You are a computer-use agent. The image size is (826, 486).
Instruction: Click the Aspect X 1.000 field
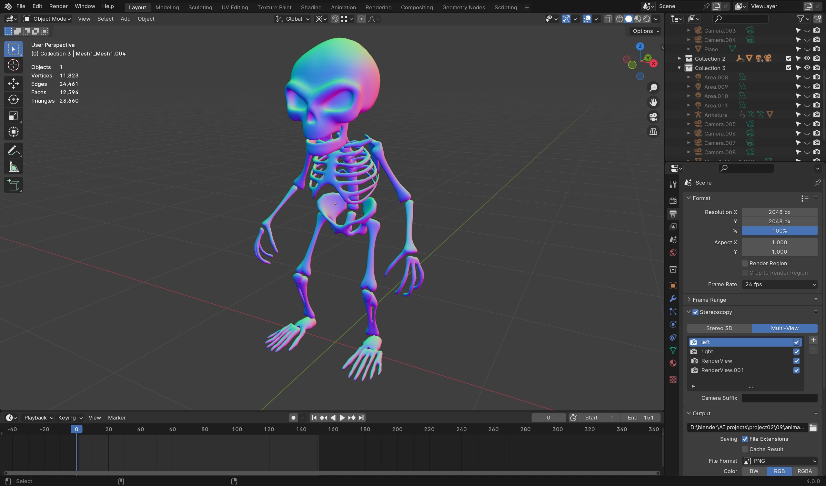point(780,242)
